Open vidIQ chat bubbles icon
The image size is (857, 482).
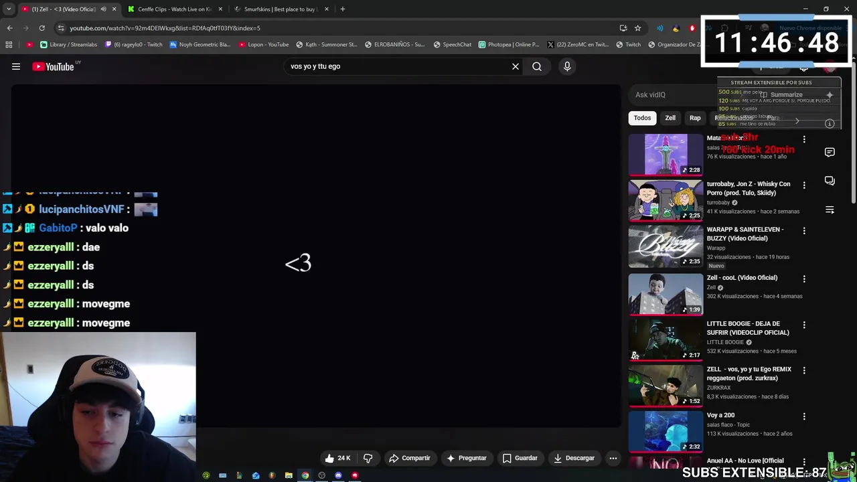[830, 181]
